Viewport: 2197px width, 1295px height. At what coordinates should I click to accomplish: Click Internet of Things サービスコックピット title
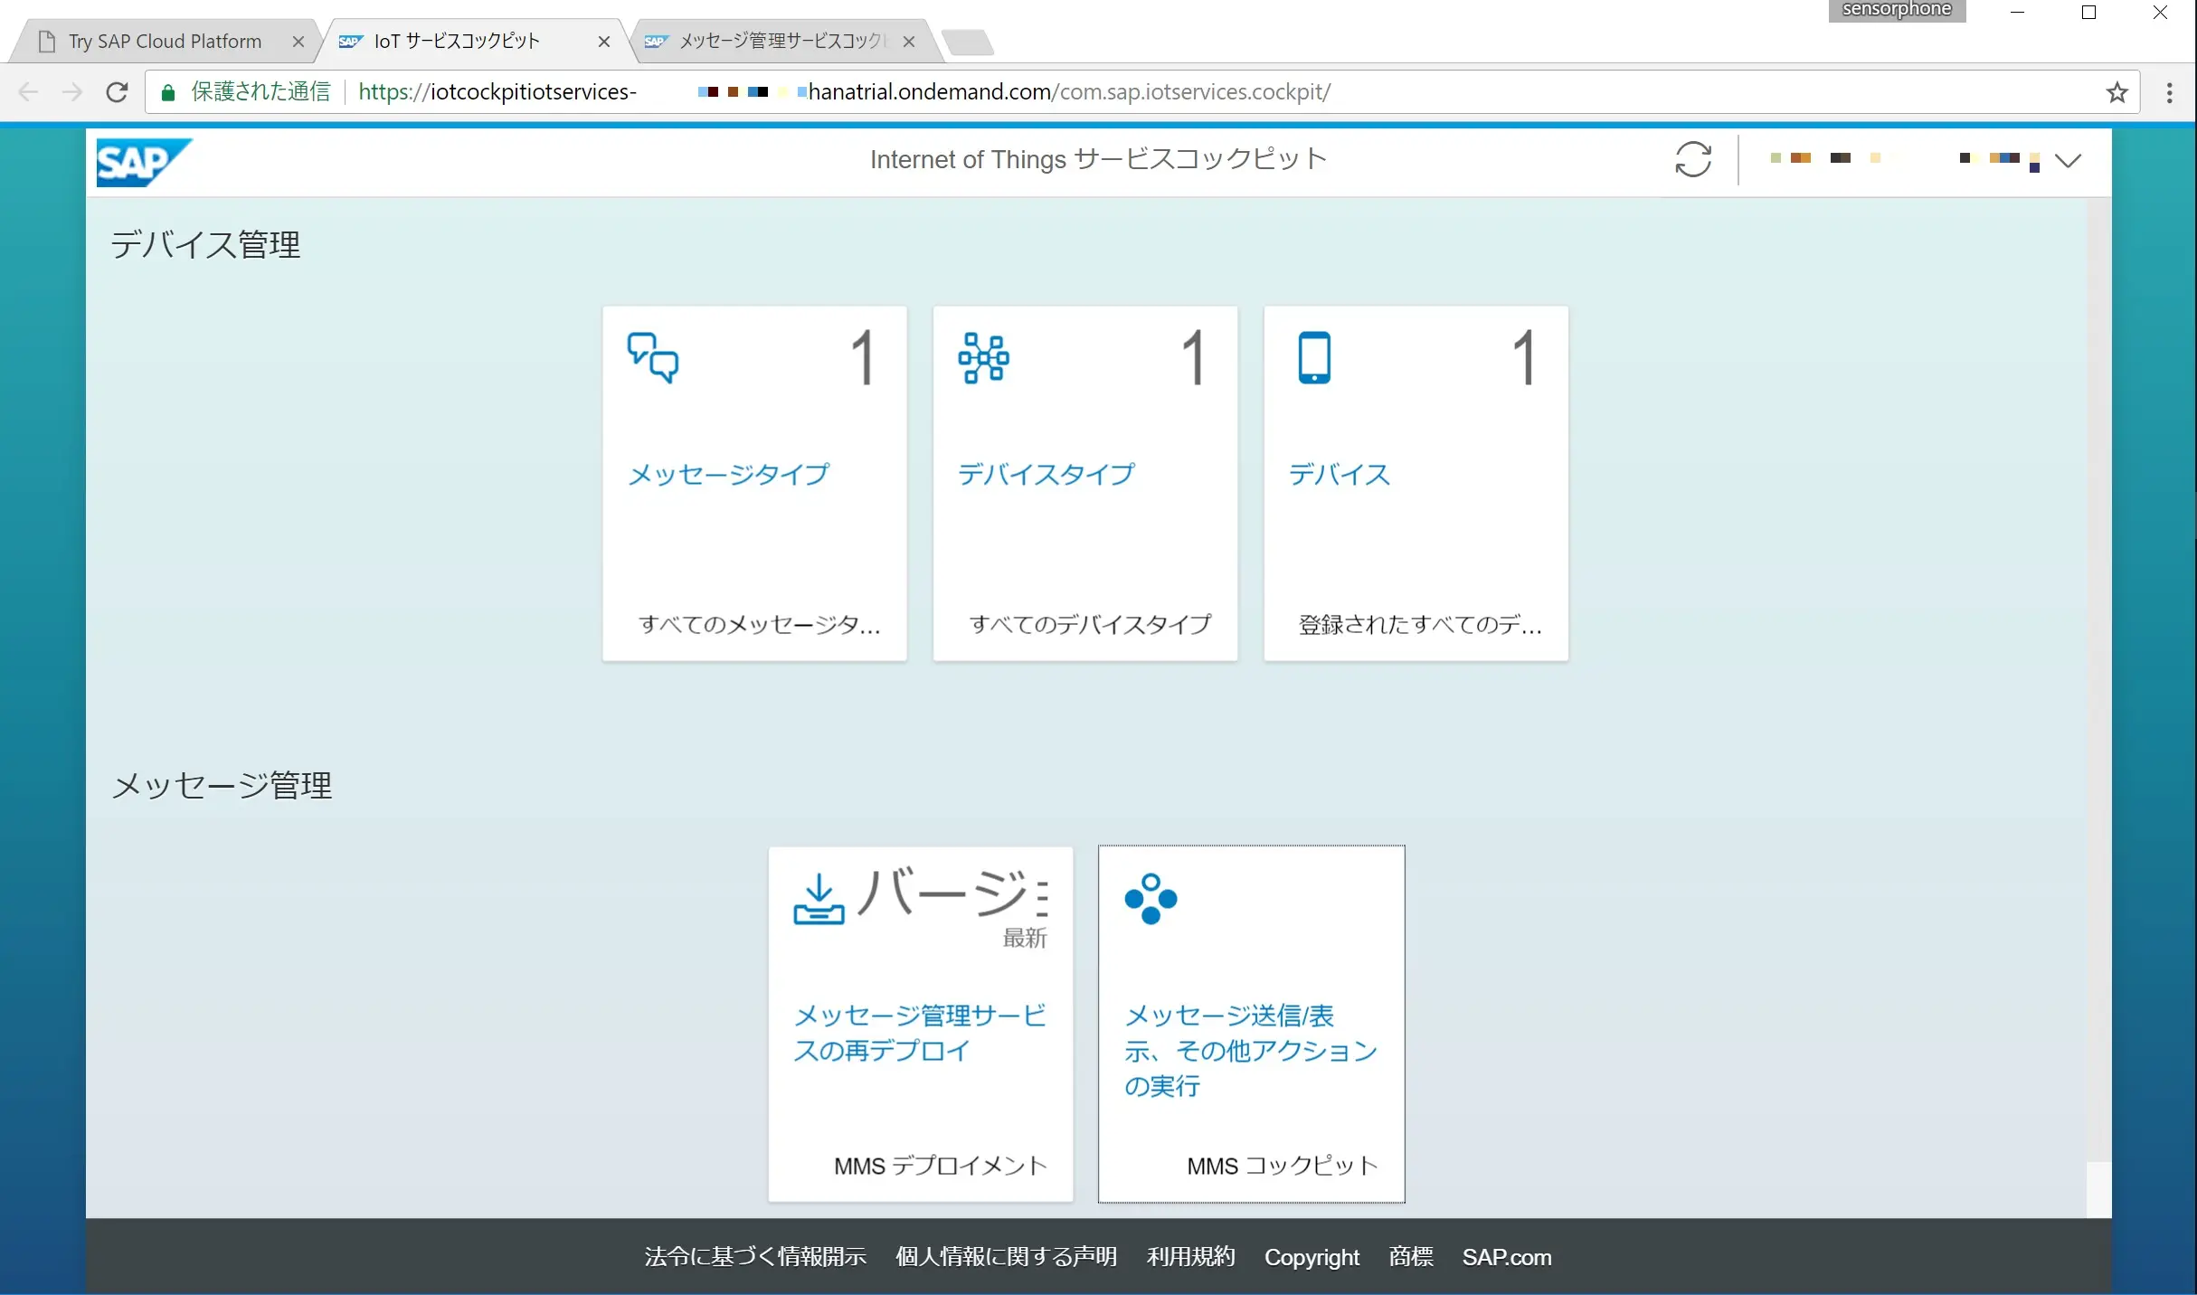coord(1098,159)
